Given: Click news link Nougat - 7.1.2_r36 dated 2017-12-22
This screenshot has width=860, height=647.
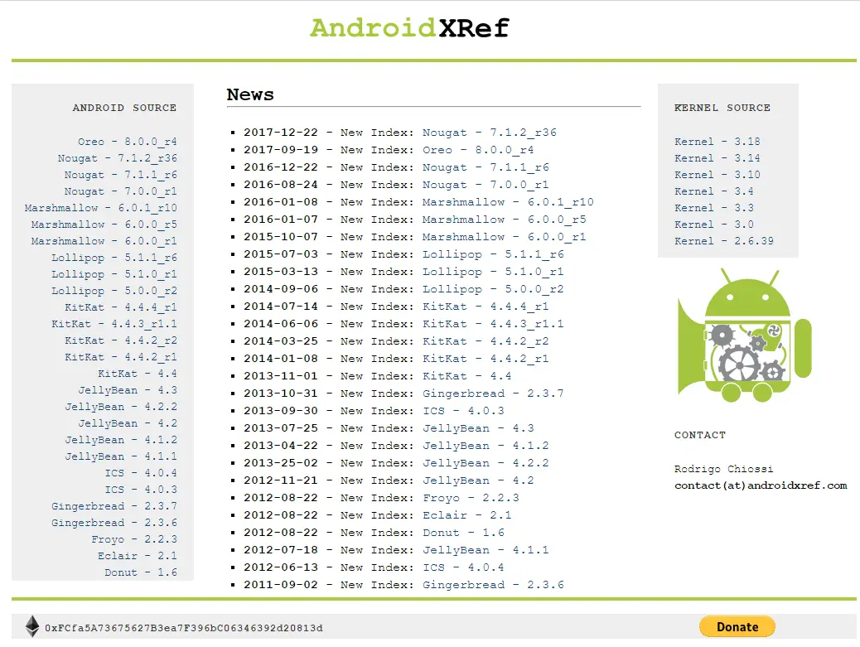Looking at the screenshot, I should [489, 133].
